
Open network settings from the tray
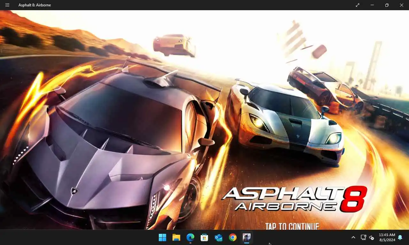pos(363,237)
